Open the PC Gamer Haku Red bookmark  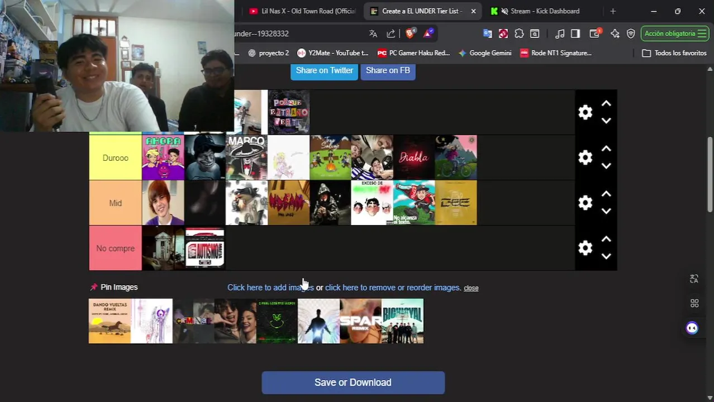tap(413, 53)
